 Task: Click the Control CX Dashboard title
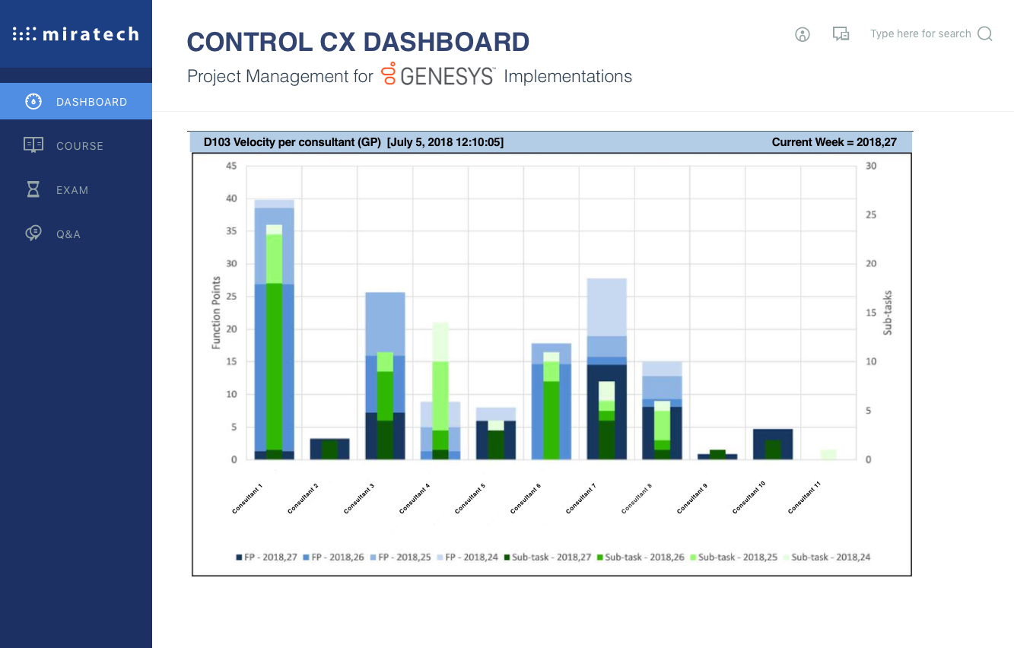click(358, 42)
